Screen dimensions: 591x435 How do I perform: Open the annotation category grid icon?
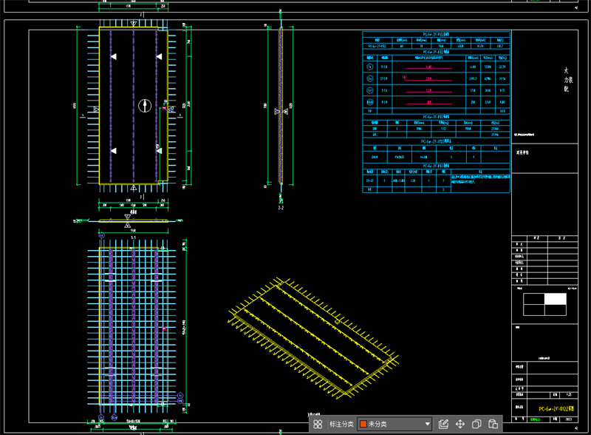pos(318,424)
